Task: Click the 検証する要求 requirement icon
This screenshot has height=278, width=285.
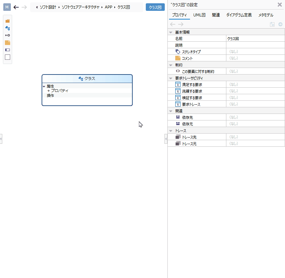Action: [178, 97]
